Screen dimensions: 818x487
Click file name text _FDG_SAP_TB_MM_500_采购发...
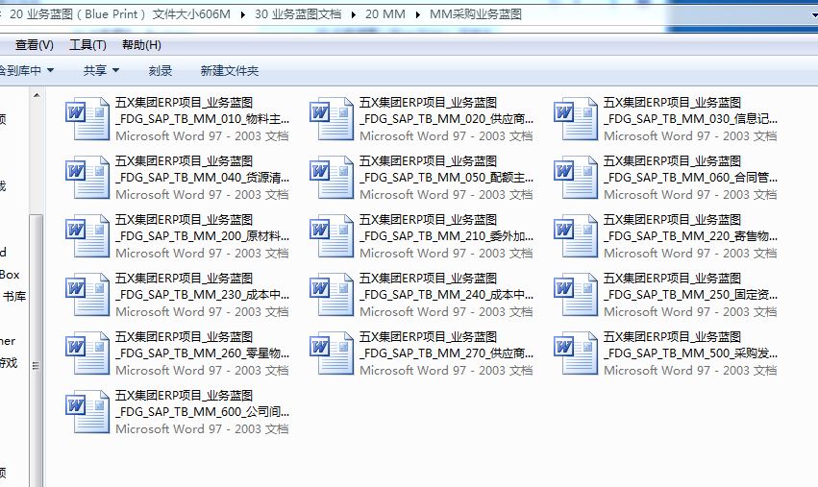click(691, 353)
